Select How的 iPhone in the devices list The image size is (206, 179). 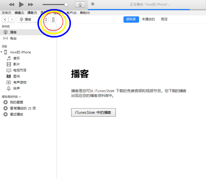(28, 52)
